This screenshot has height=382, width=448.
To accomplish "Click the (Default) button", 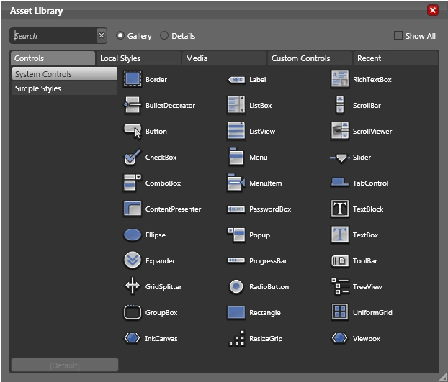I will (65, 365).
